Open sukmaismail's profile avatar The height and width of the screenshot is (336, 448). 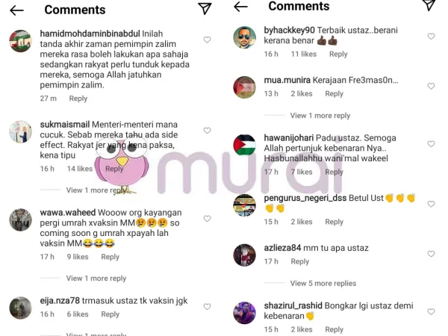click(21, 131)
